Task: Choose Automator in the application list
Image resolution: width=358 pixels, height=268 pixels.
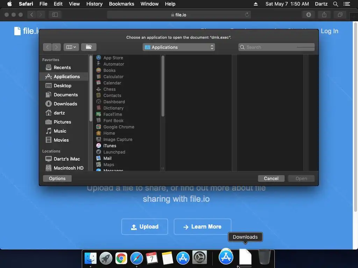Action: coord(127,64)
